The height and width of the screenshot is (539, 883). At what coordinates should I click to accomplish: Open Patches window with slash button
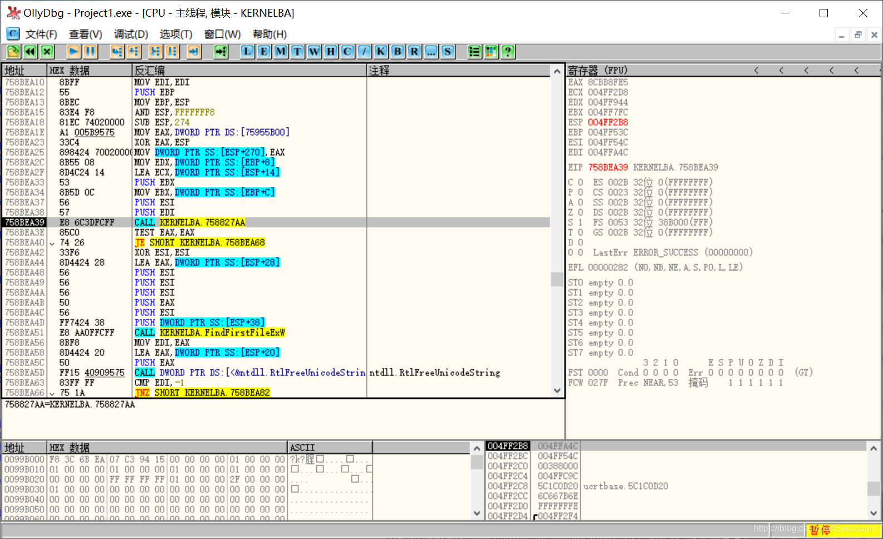tap(364, 52)
